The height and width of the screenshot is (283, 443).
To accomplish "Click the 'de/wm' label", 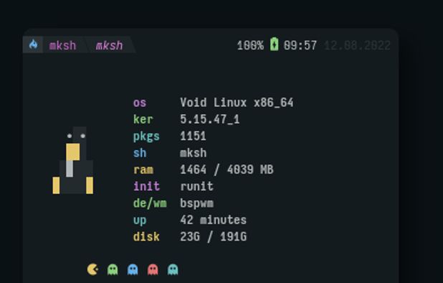I will coord(150,203).
